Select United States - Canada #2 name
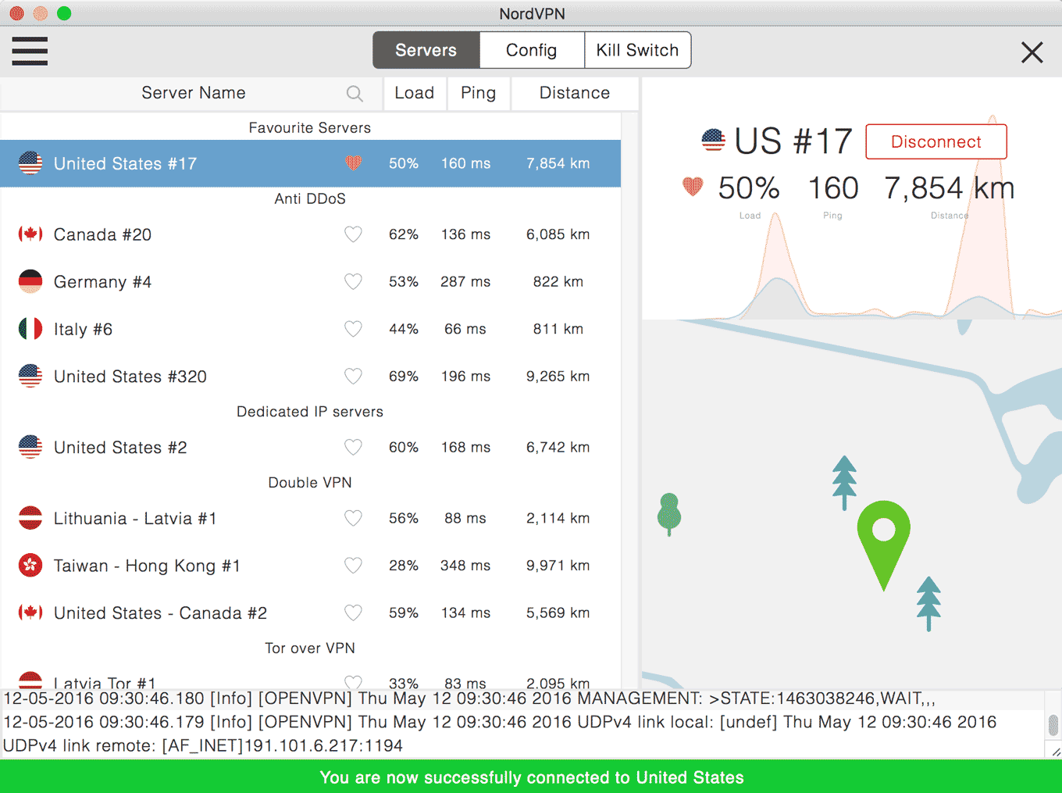Viewport: 1062px width, 793px height. [x=160, y=613]
